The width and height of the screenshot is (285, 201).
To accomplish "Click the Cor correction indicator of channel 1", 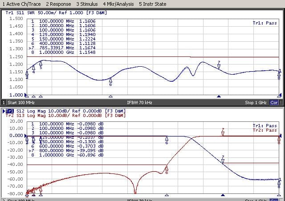I will 274,103.
